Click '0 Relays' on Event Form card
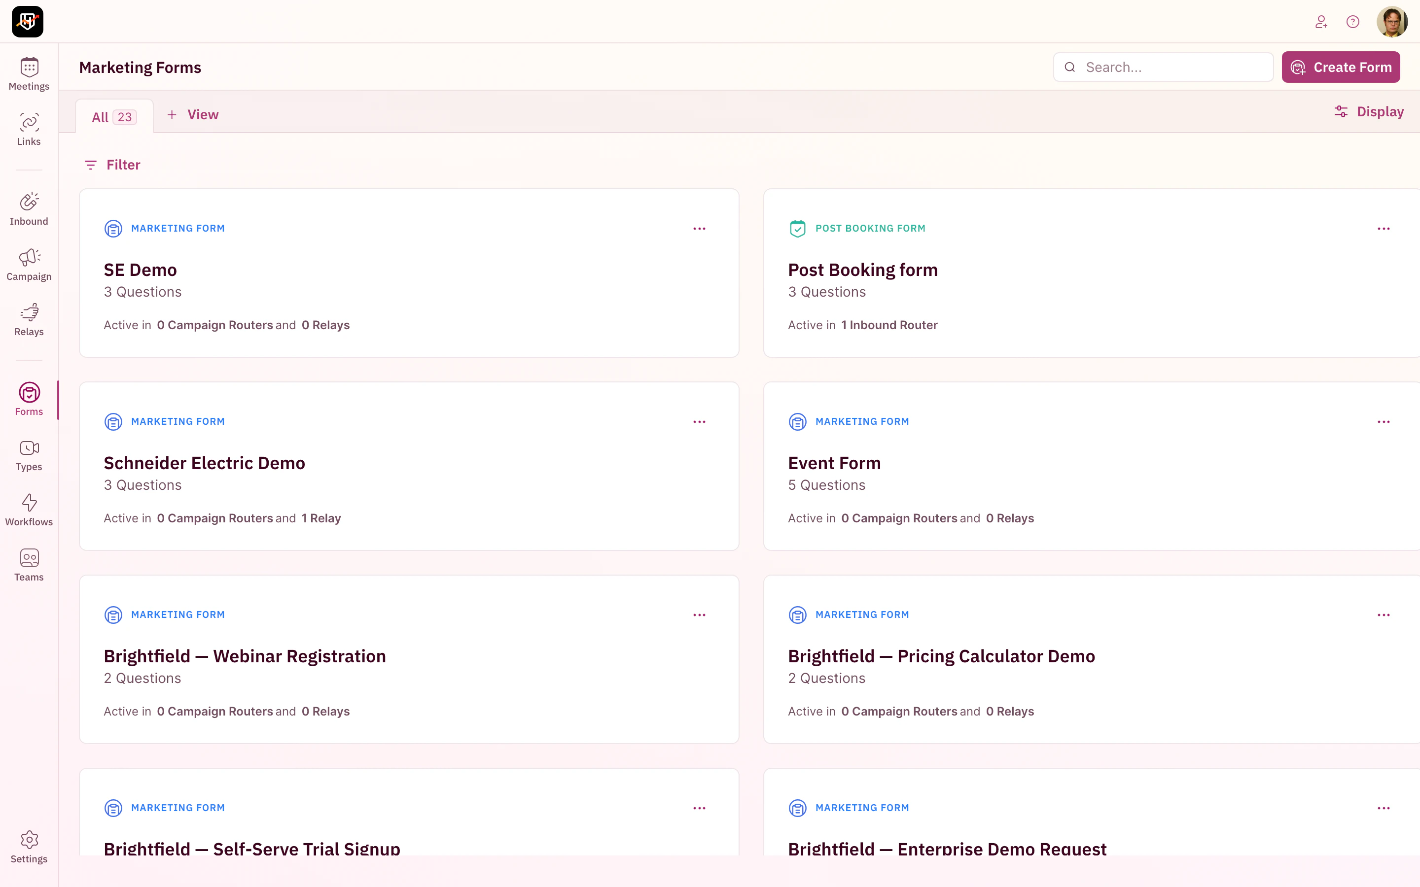1420x887 pixels. click(1010, 518)
